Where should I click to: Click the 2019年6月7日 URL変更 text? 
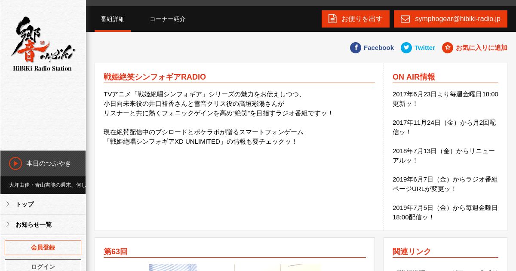(445, 184)
